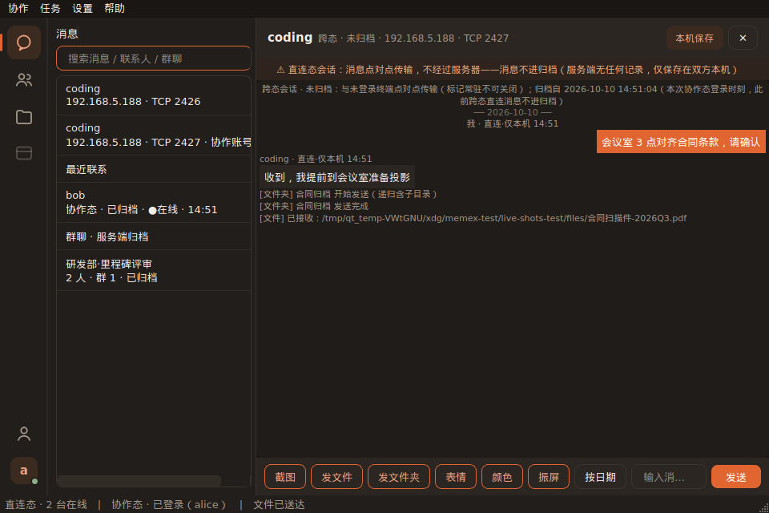The image size is (769, 513).
Task: Open the bob contact conversation
Action: coord(154,203)
